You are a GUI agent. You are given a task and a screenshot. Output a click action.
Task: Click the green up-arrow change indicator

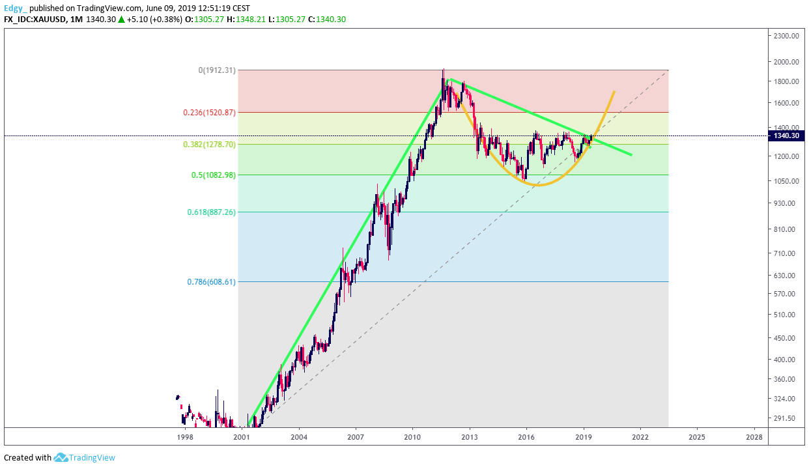(121, 20)
